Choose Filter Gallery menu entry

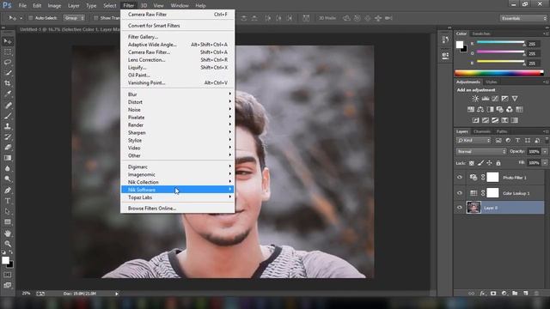coord(178,37)
